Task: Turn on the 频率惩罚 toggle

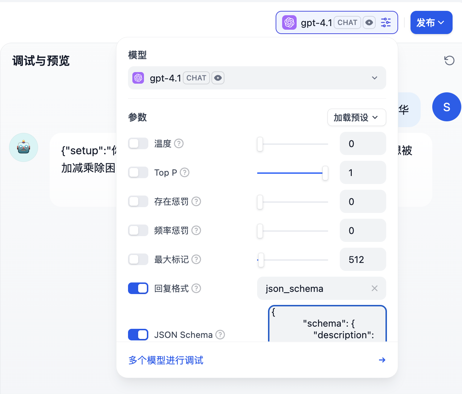Action: (138, 231)
